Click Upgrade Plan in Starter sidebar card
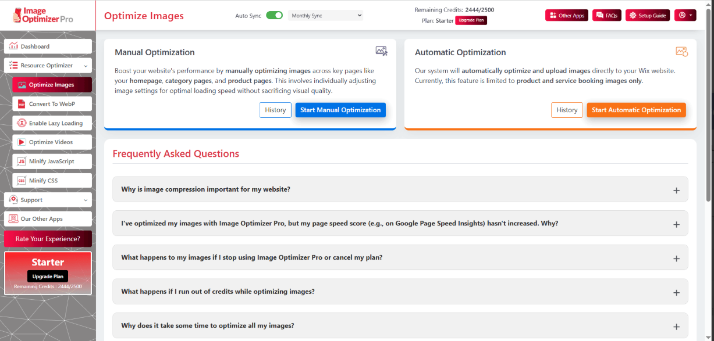The height and width of the screenshot is (341, 714). (x=48, y=277)
